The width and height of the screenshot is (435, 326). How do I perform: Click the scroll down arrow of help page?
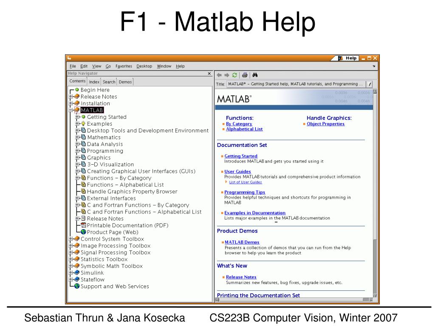[x=375, y=295]
